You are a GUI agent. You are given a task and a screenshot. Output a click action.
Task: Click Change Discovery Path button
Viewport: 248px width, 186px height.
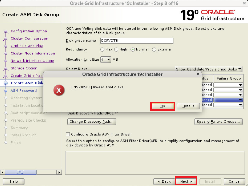click(92, 122)
